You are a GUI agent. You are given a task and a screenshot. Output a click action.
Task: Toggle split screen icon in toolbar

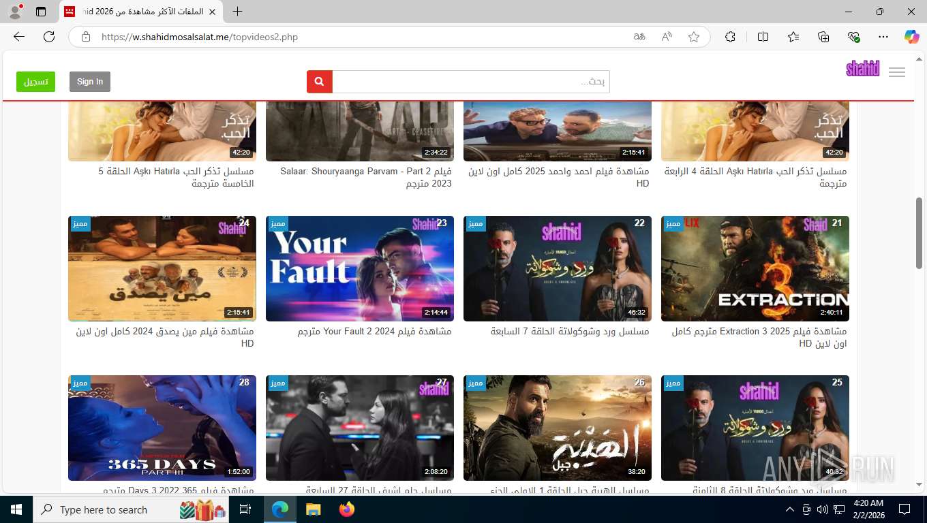click(x=763, y=37)
